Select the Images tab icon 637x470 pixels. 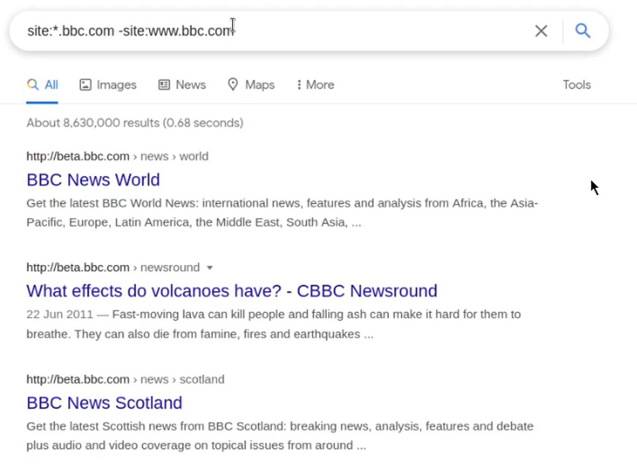[x=85, y=84]
